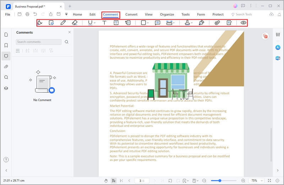
Task: Open the AI translate sidebar icon
Action: coord(278,58)
